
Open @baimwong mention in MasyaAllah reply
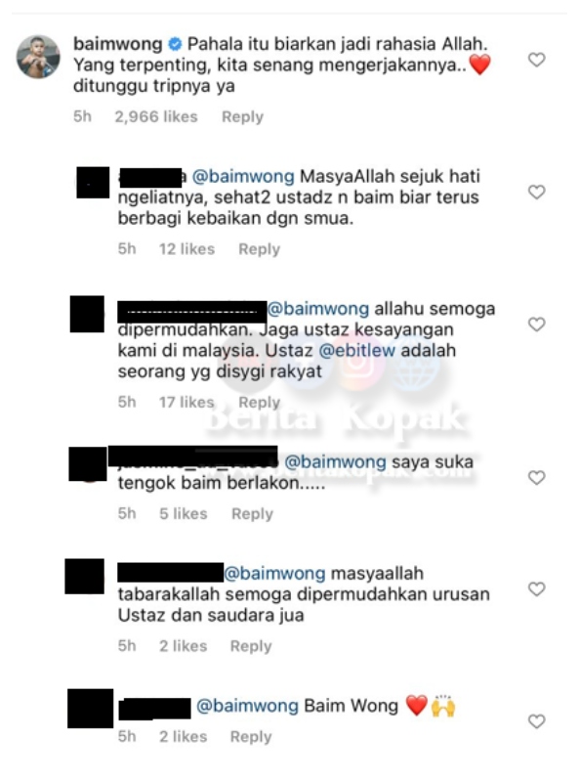click(x=243, y=176)
